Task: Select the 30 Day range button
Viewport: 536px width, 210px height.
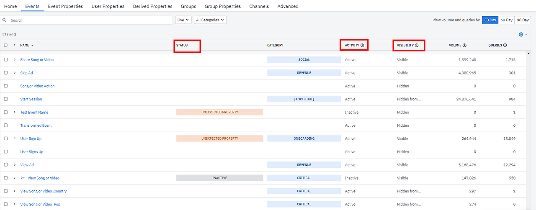Action: click(x=490, y=20)
